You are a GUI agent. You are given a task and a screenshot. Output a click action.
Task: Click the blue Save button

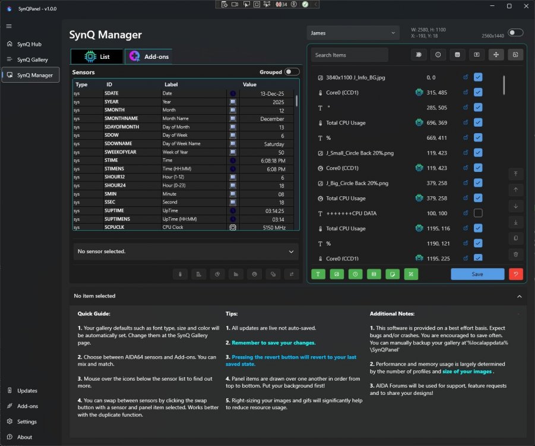click(x=477, y=274)
